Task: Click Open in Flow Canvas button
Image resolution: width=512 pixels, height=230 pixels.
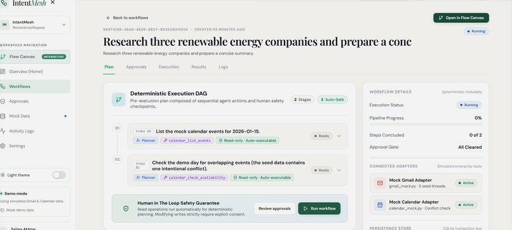Action: point(461,18)
